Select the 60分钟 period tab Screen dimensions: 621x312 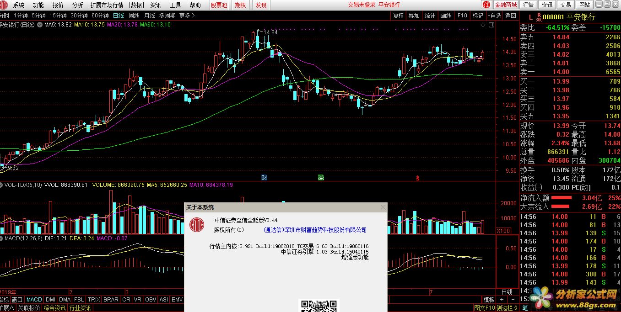[101, 16]
